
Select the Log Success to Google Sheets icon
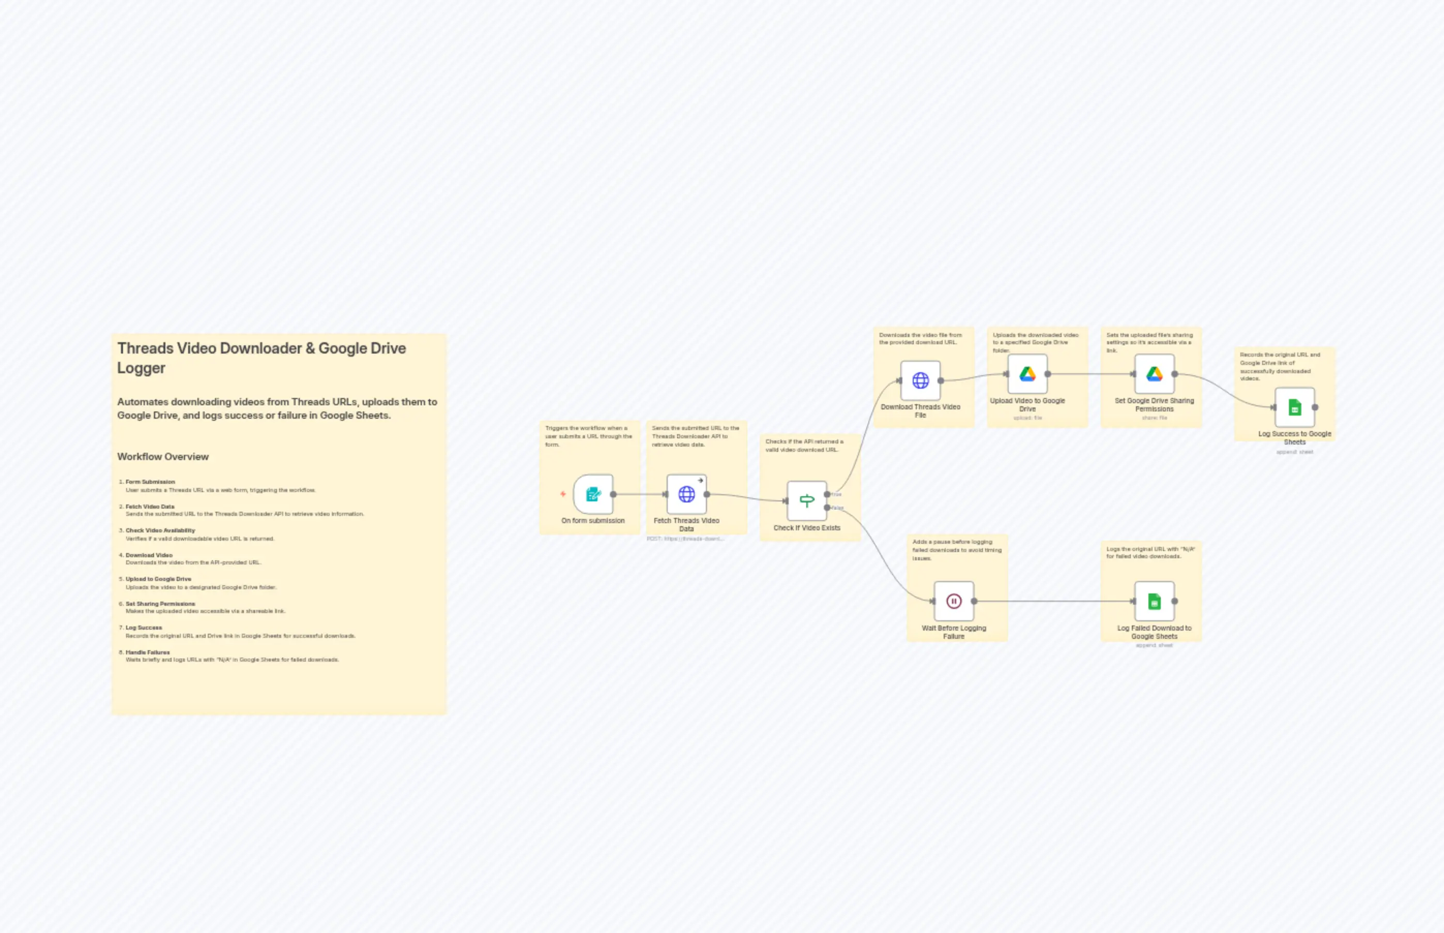tap(1295, 408)
